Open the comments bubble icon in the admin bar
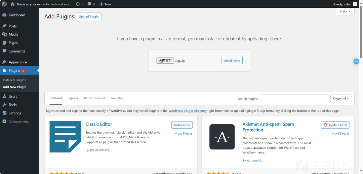This screenshot has width=363, height=174. (x=89, y=4)
